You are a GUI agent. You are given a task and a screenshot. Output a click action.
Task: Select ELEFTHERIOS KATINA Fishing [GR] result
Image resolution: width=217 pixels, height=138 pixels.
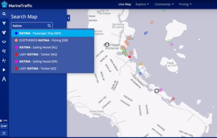[x=52, y=40]
